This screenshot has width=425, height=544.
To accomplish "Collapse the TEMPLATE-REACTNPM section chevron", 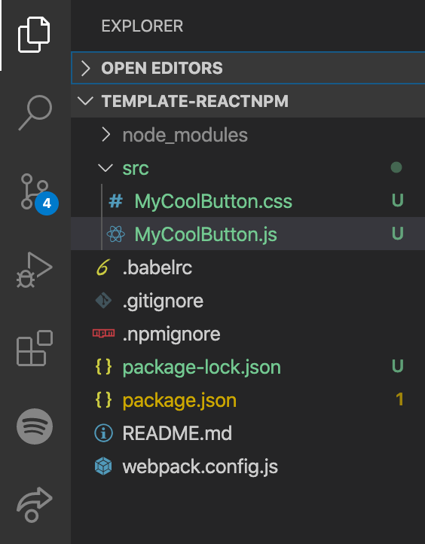I will click(x=85, y=101).
